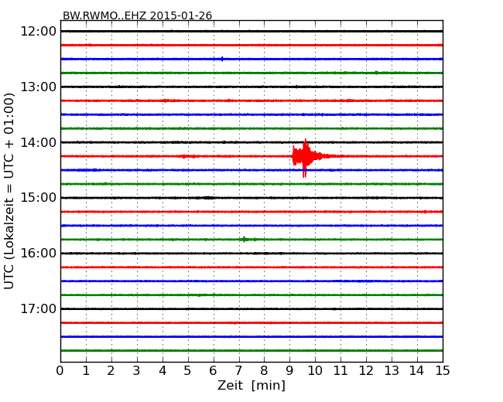Click the 14:00 time label

coord(39,142)
